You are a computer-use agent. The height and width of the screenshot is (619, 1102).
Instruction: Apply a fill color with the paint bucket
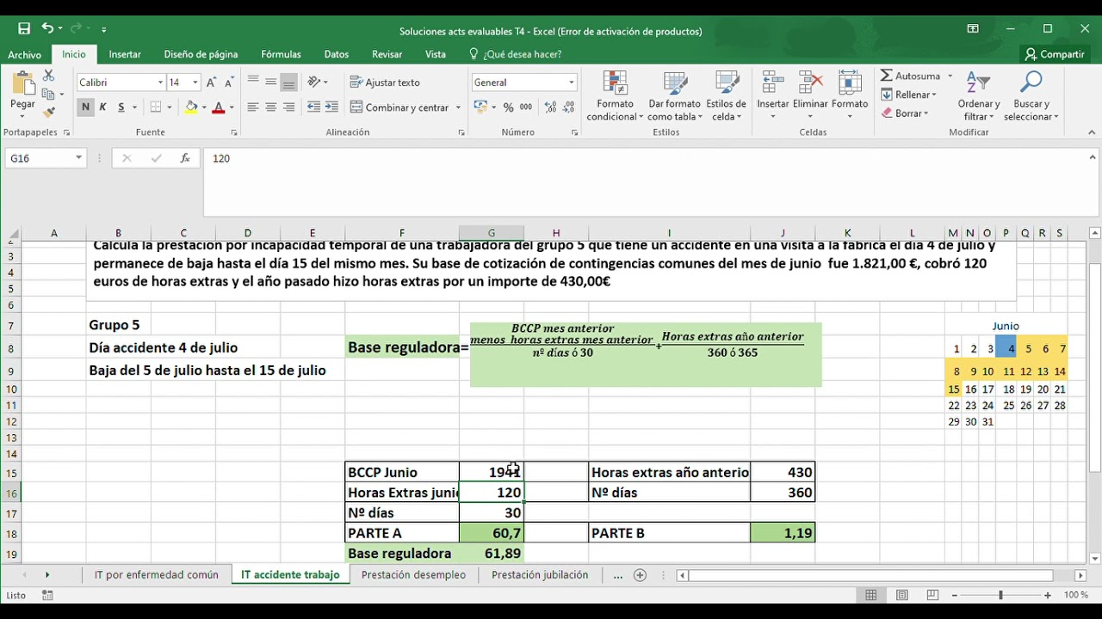point(191,107)
